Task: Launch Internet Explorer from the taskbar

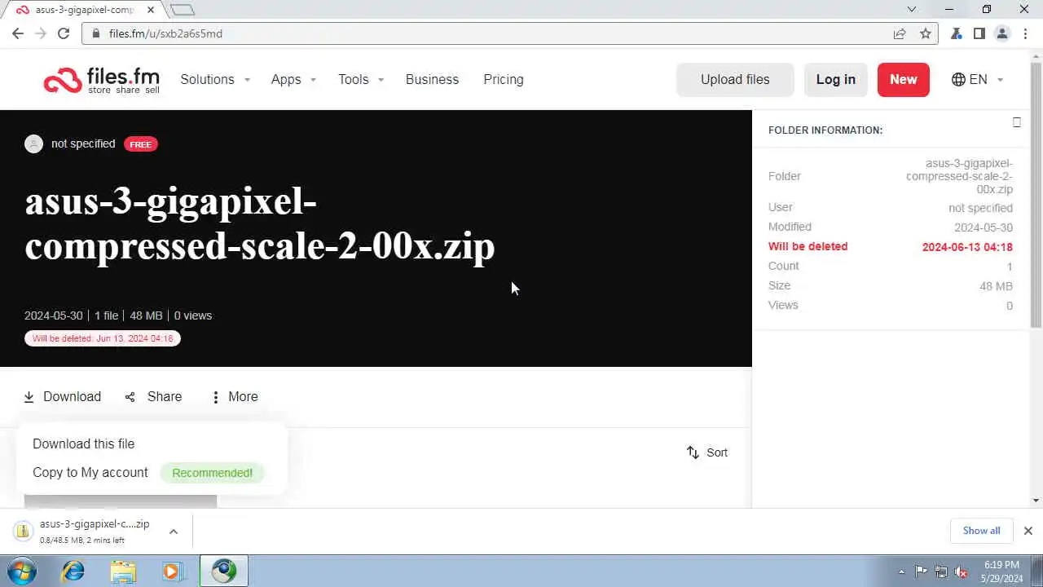Action: (73, 571)
